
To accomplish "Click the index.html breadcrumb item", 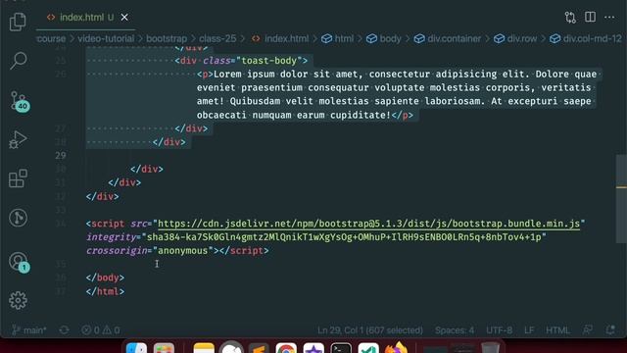I will [280, 39].
